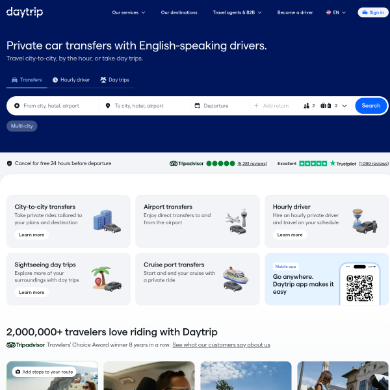
Task: Expand passengers and luggage dropdown chevron
Action: 344,106
